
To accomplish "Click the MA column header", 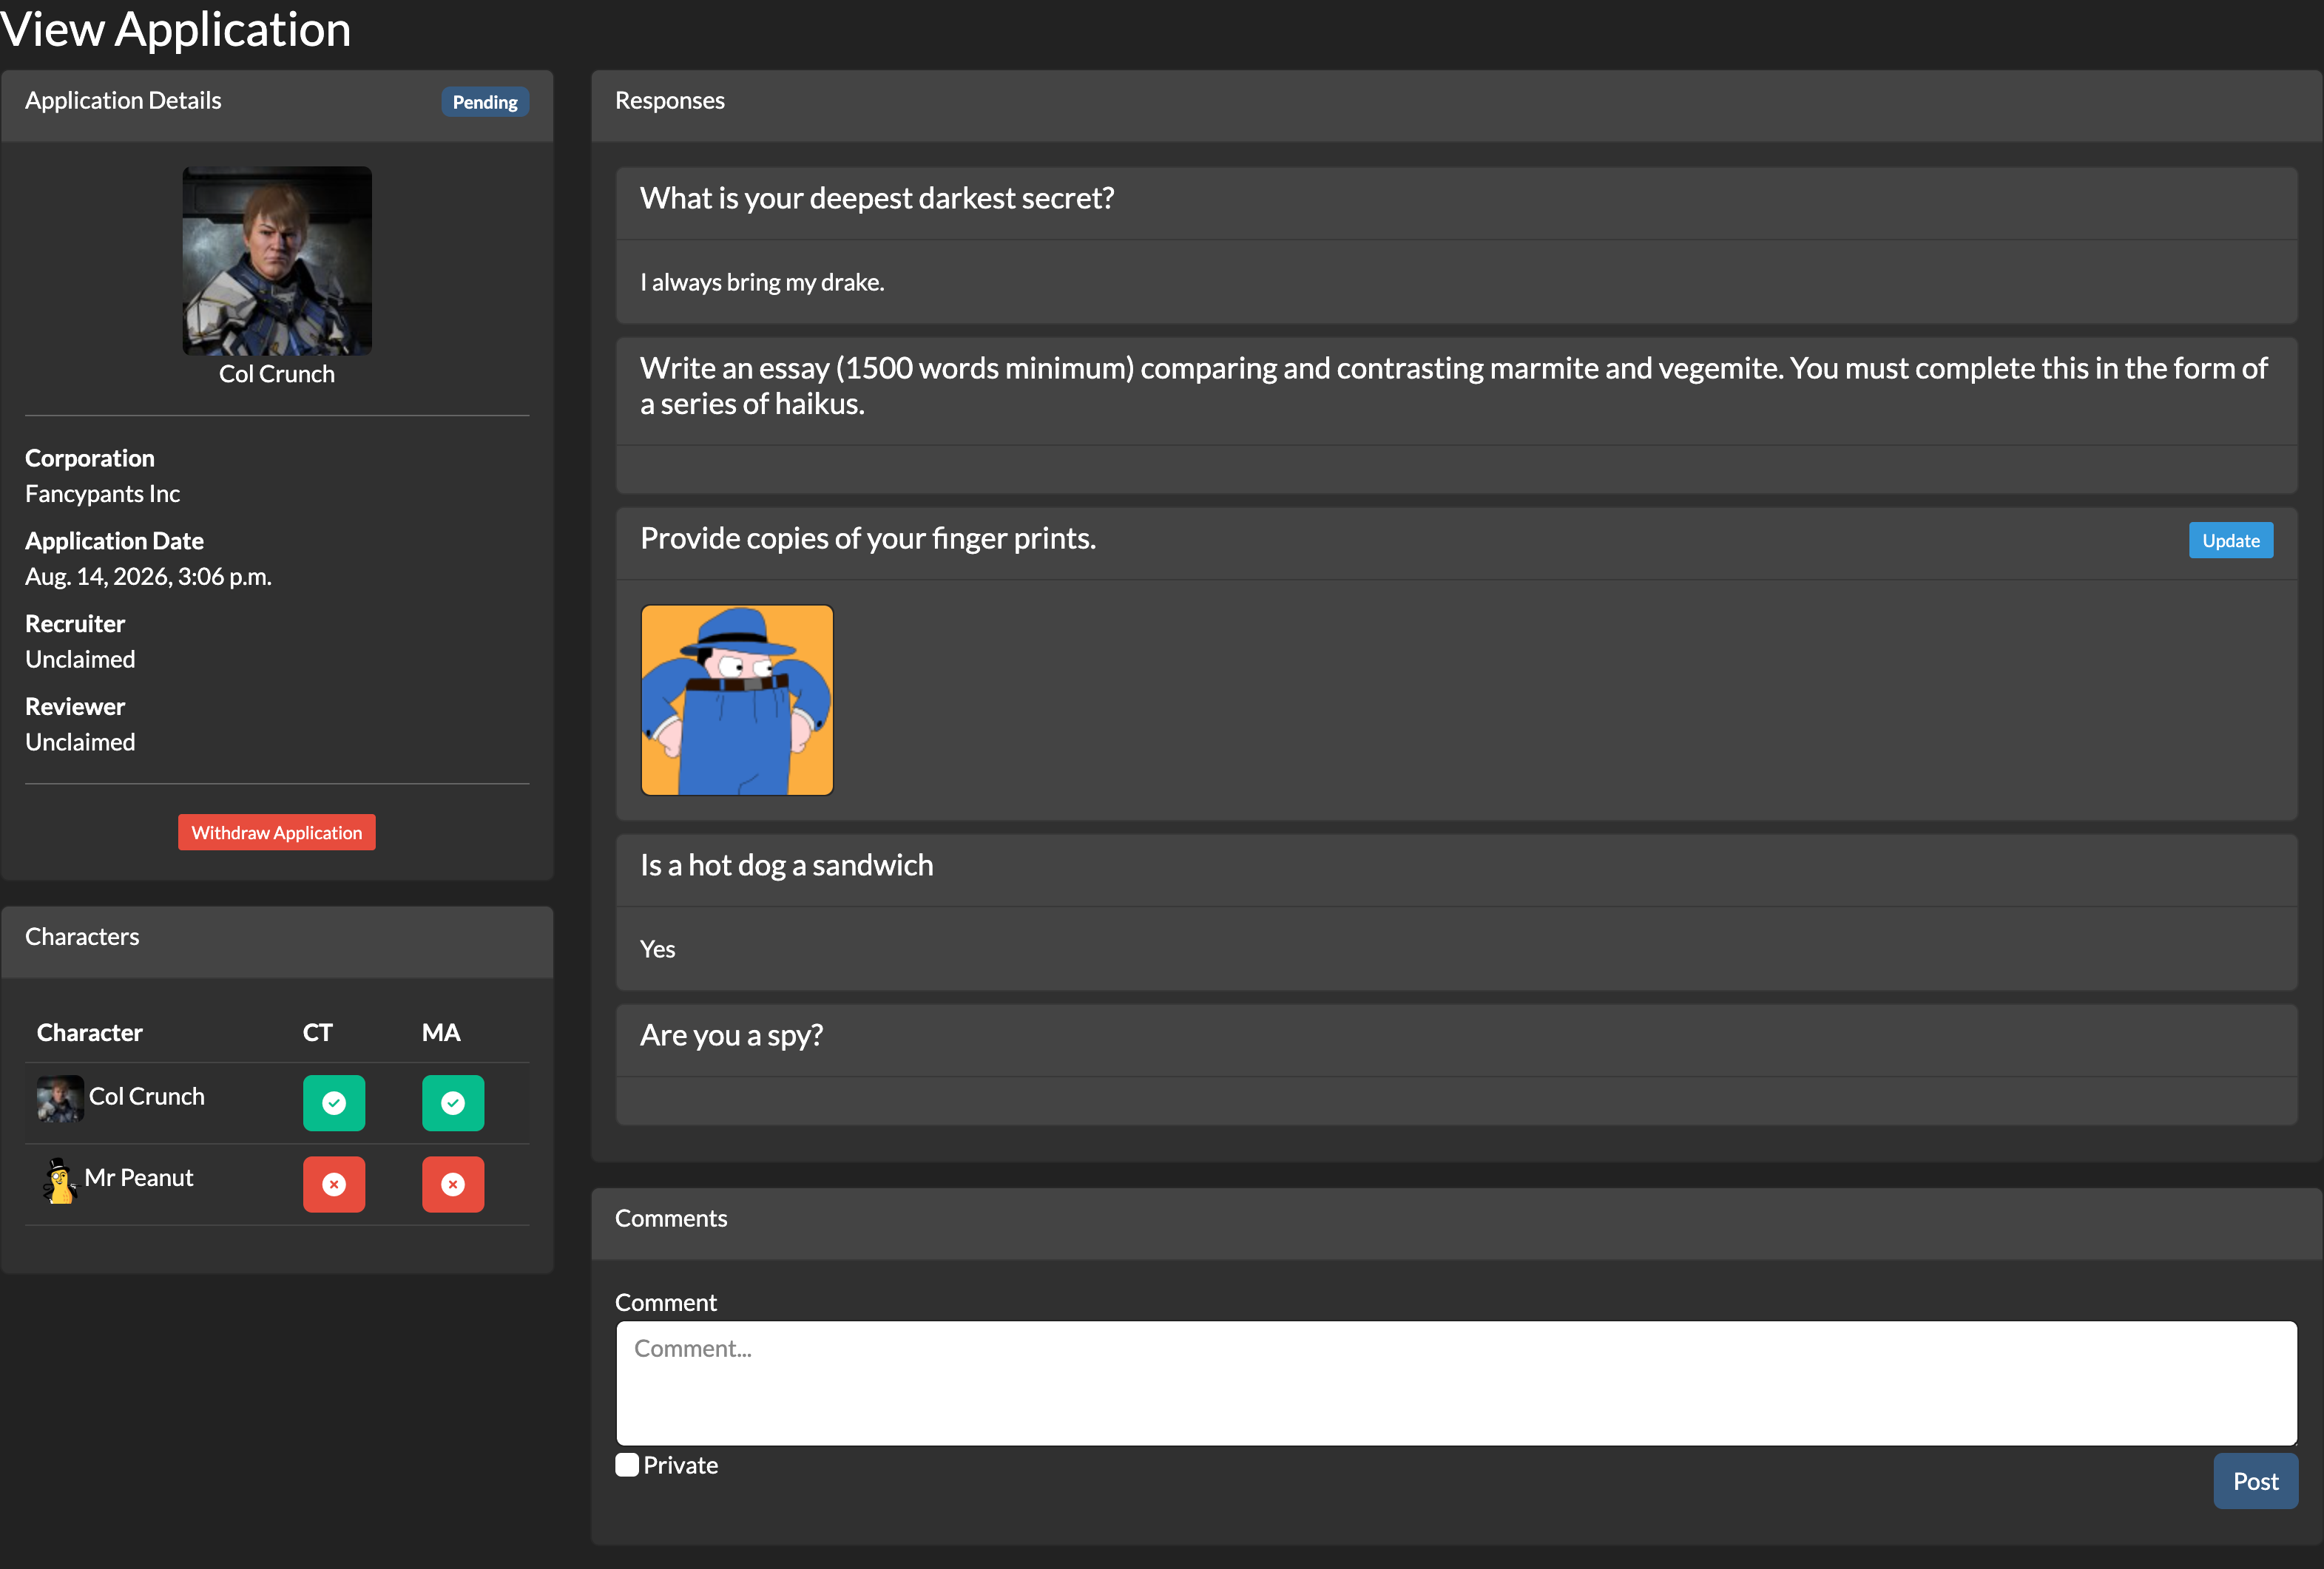I will (x=441, y=1032).
